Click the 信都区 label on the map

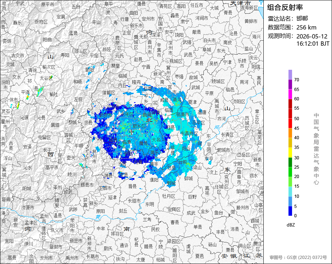[x=109, y=92]
